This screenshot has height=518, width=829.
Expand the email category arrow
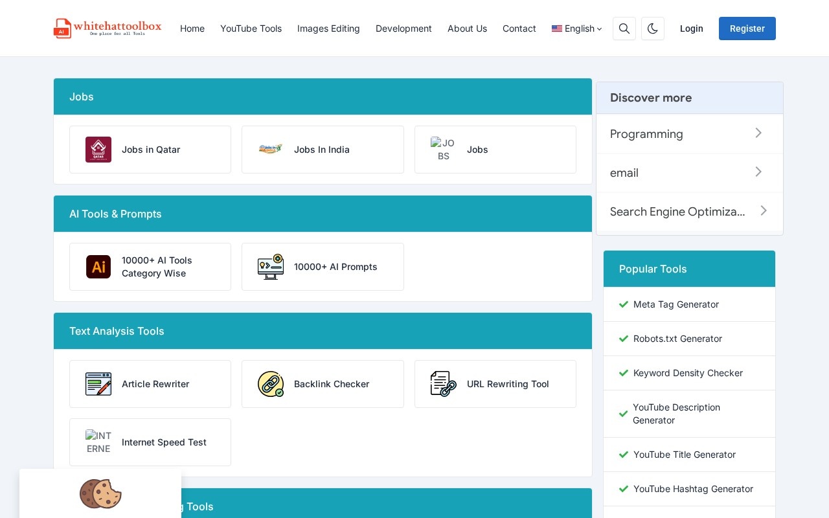point(758,172)
